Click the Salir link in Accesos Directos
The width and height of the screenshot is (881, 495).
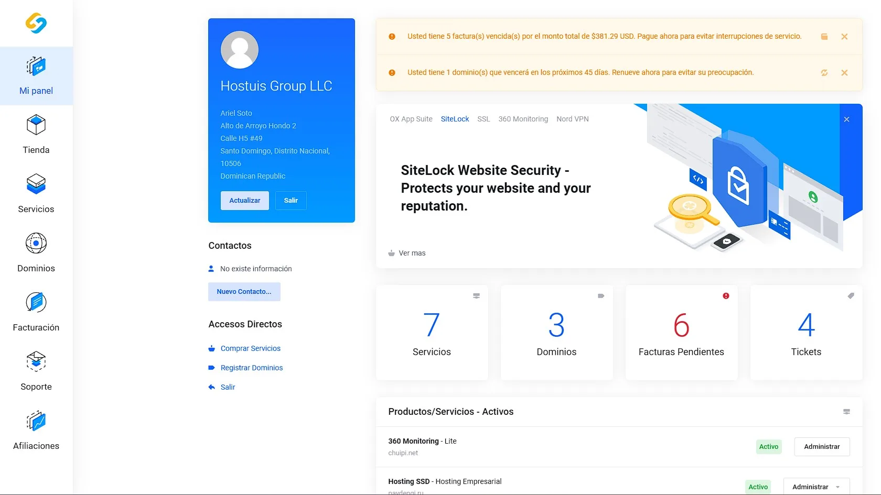click(228, 387)
